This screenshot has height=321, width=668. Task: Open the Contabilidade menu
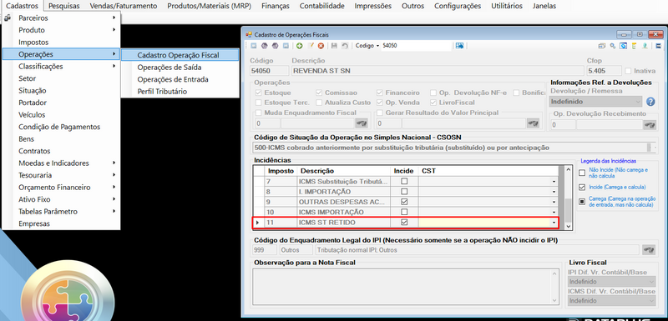pos(321,6)
